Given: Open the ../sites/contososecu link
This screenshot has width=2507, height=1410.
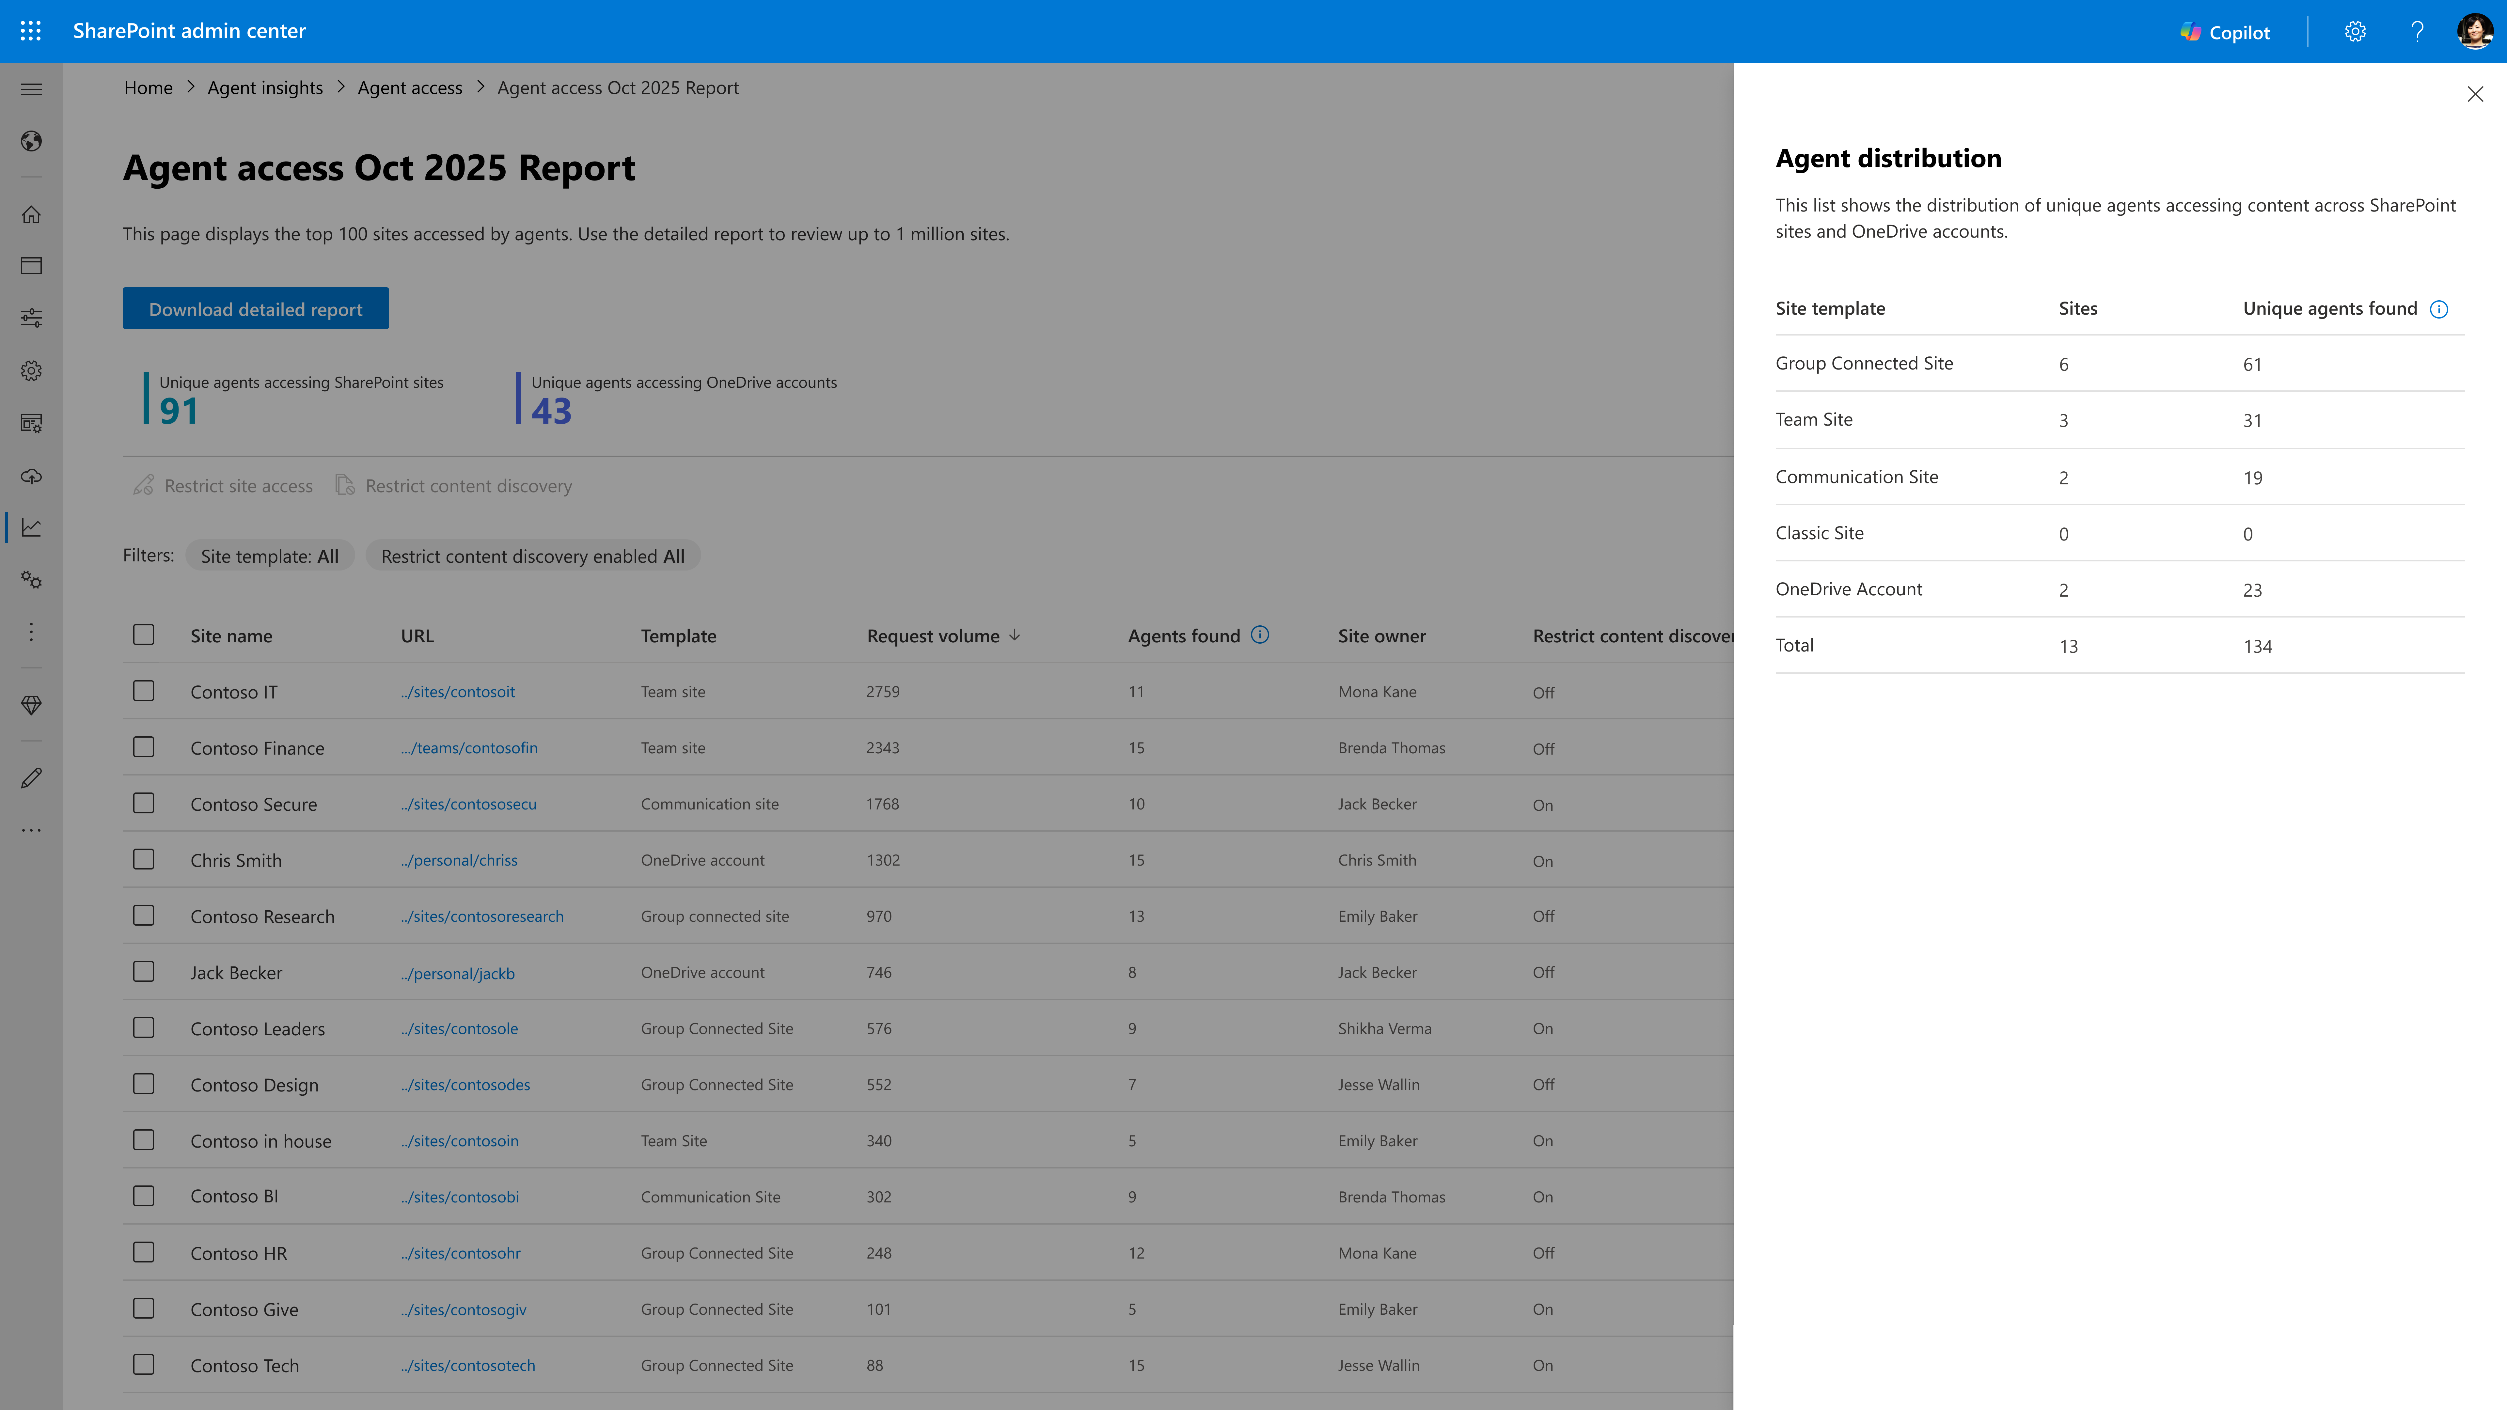Looking at the screenshot, I should point(469,804).
